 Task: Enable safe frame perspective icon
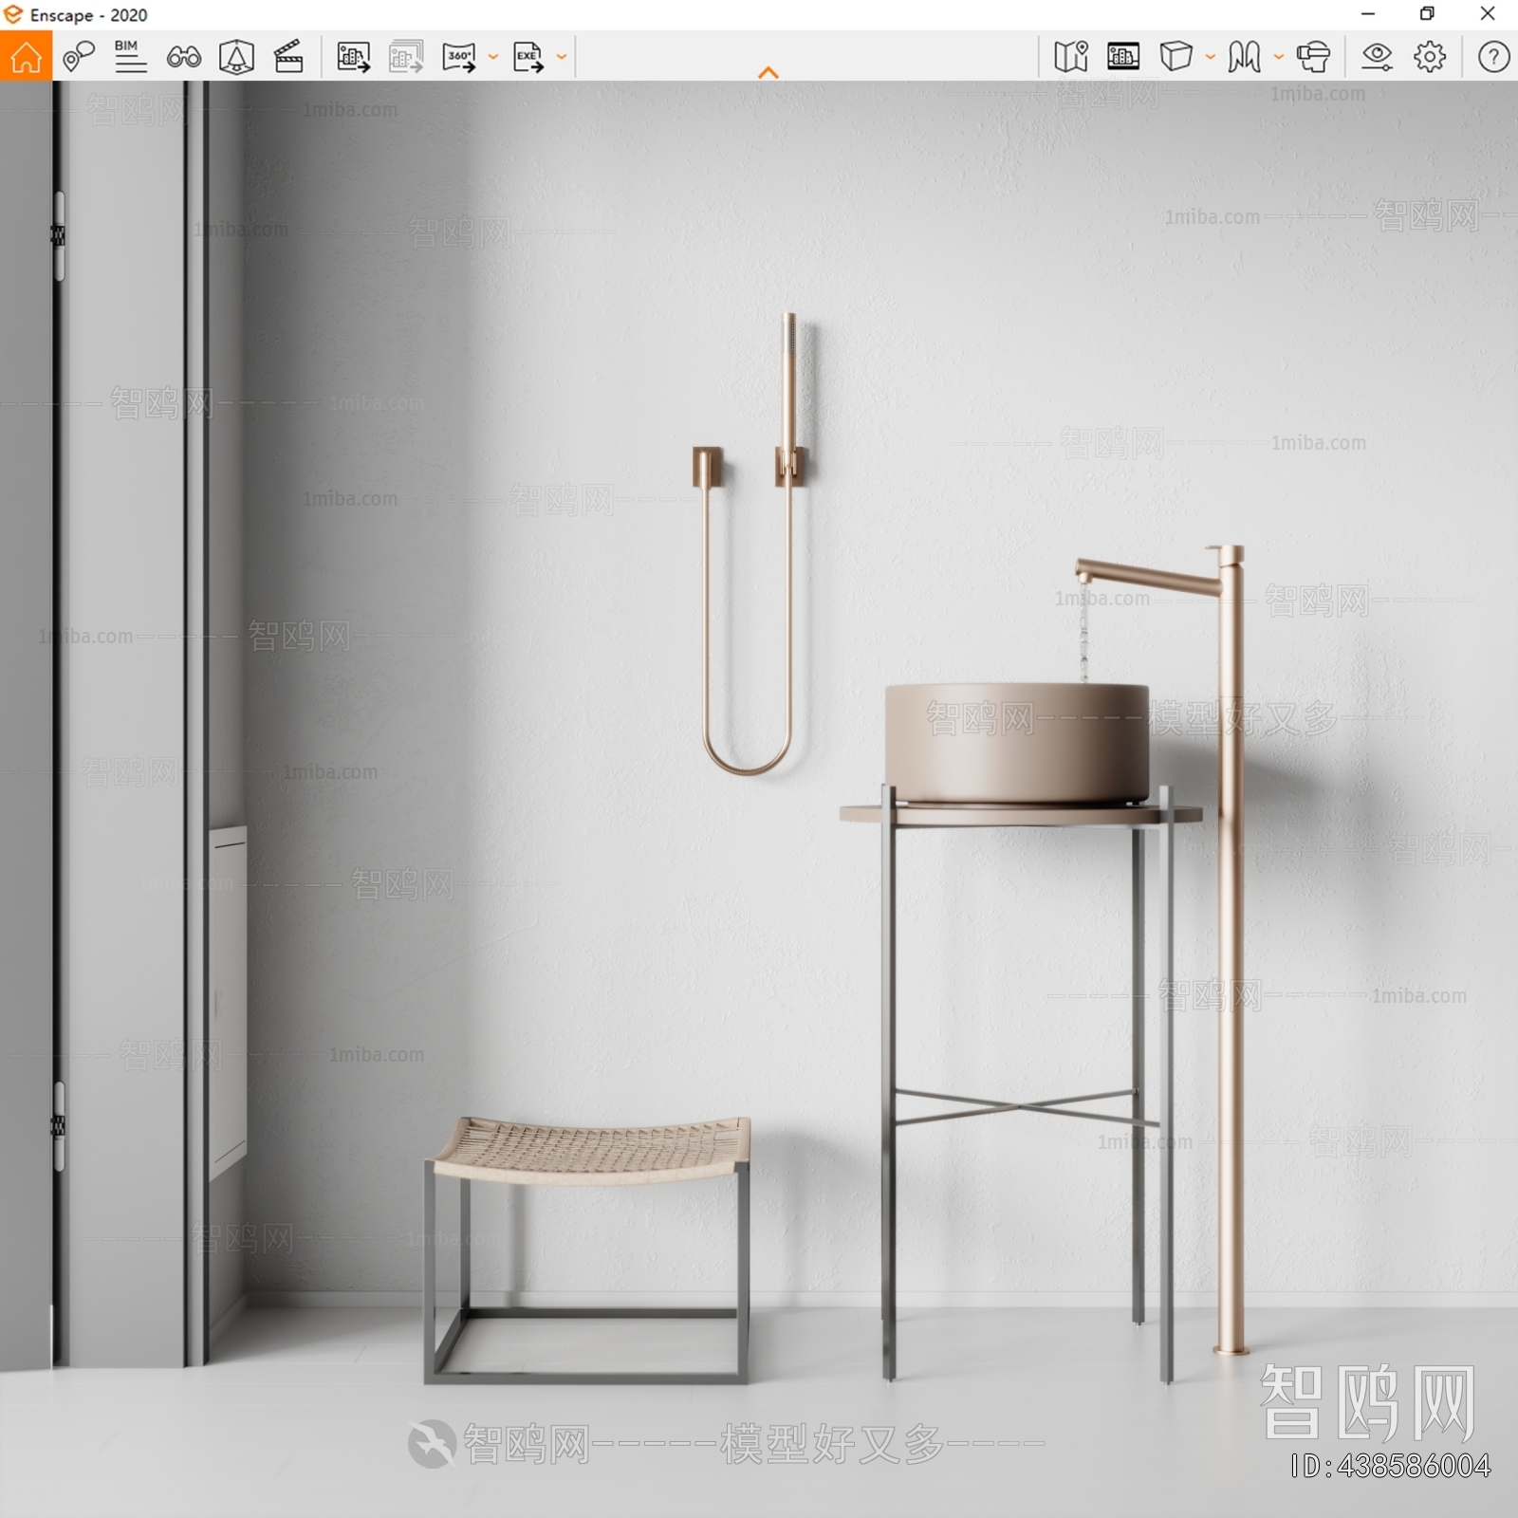(236, 57)
